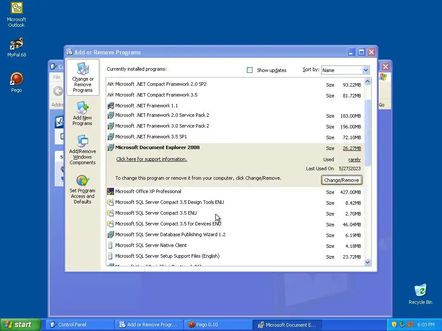This screenshot has height=331, width=442.
Task: Click tray icon between shield and magnifier
Action: [402, 325]
